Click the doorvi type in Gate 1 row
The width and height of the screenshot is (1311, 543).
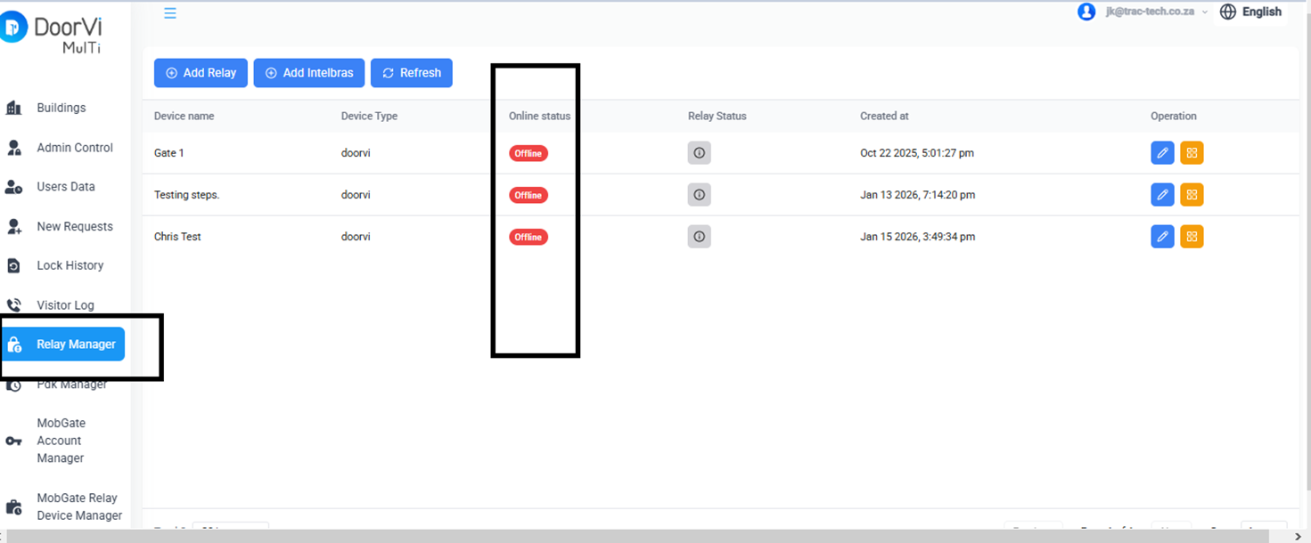[356, 153]
